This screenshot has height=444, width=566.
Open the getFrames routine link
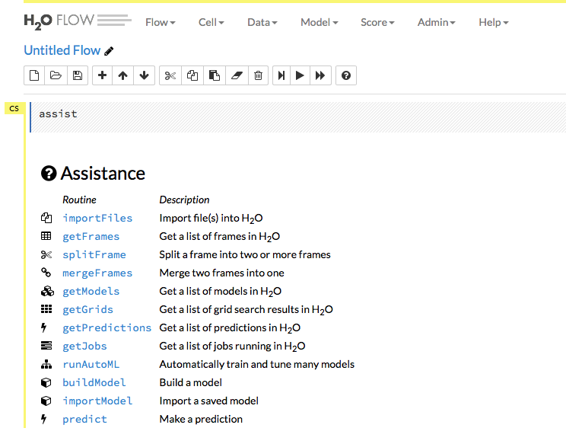coord(91,237)
